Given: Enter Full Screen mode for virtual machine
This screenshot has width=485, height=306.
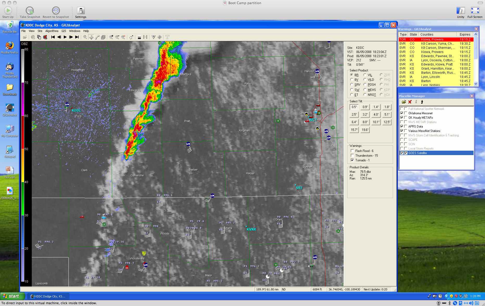Looking at the screenshot, I should [475, 12].
